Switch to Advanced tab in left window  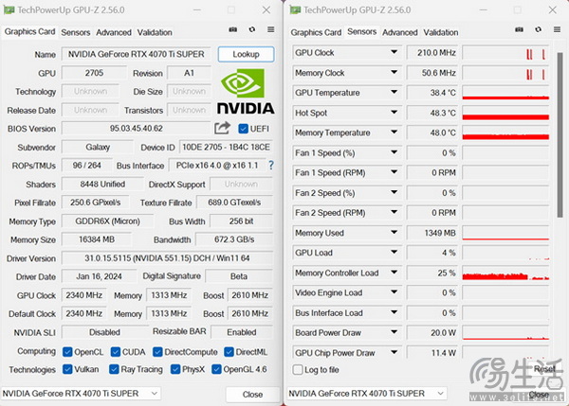tap(114, 32)
